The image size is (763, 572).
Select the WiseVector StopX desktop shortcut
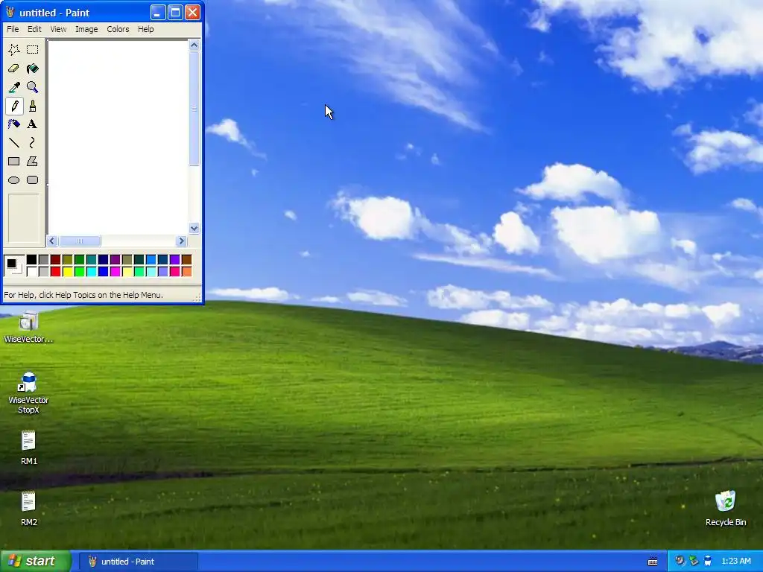click(28, 393)
